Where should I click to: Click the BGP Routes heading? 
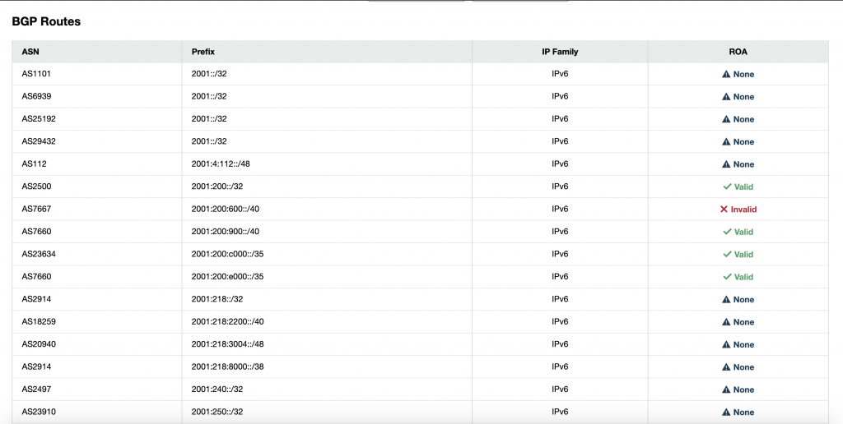click(x=46, y=21)
